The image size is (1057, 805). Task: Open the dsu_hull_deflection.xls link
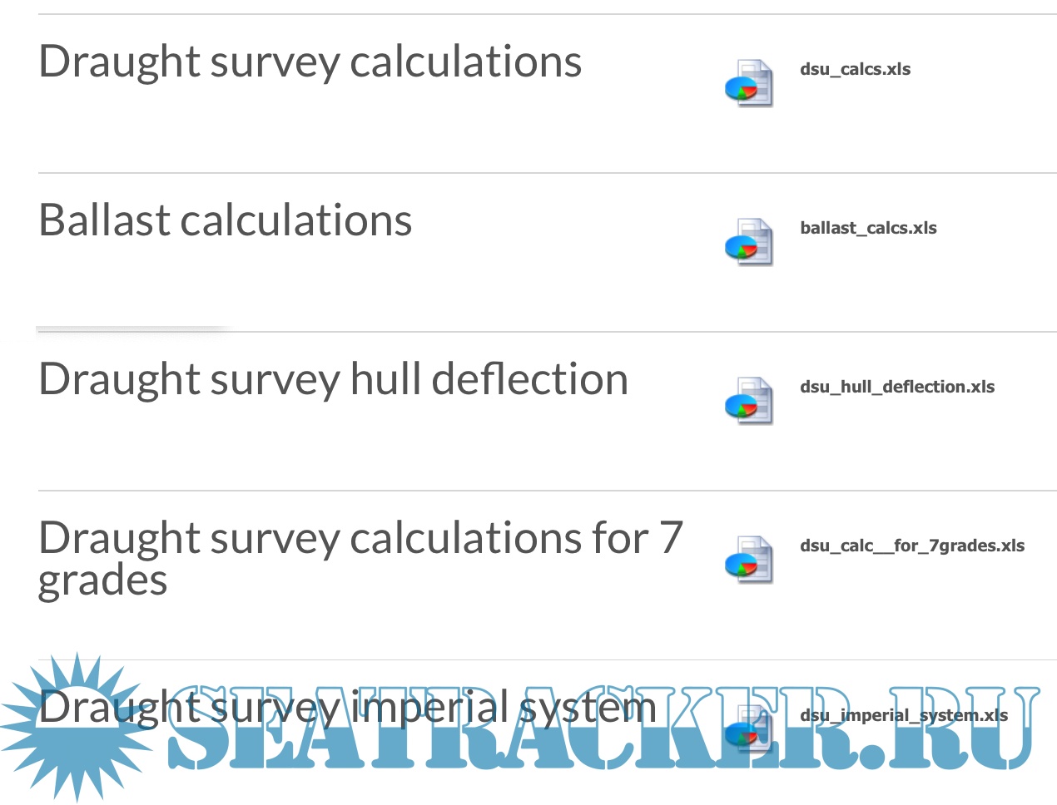pyautogui.click(x=897, y=387)
